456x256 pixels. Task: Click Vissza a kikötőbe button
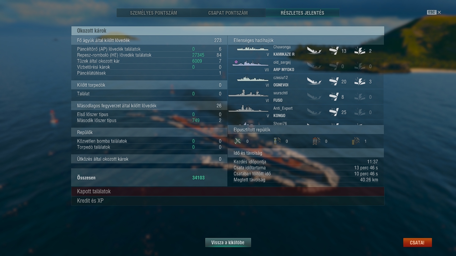click(x=228, y=243)
